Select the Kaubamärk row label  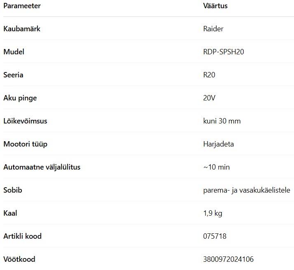[x=22, y=29]
